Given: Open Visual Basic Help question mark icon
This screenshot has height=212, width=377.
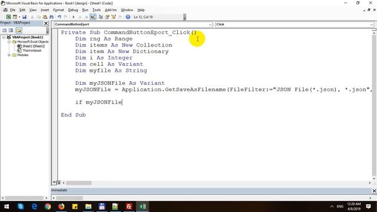Looking at the screenshot, I should (128, 17).
